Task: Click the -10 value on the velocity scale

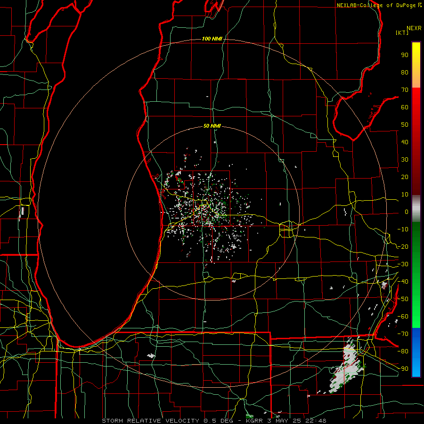Action: (403, 229)
